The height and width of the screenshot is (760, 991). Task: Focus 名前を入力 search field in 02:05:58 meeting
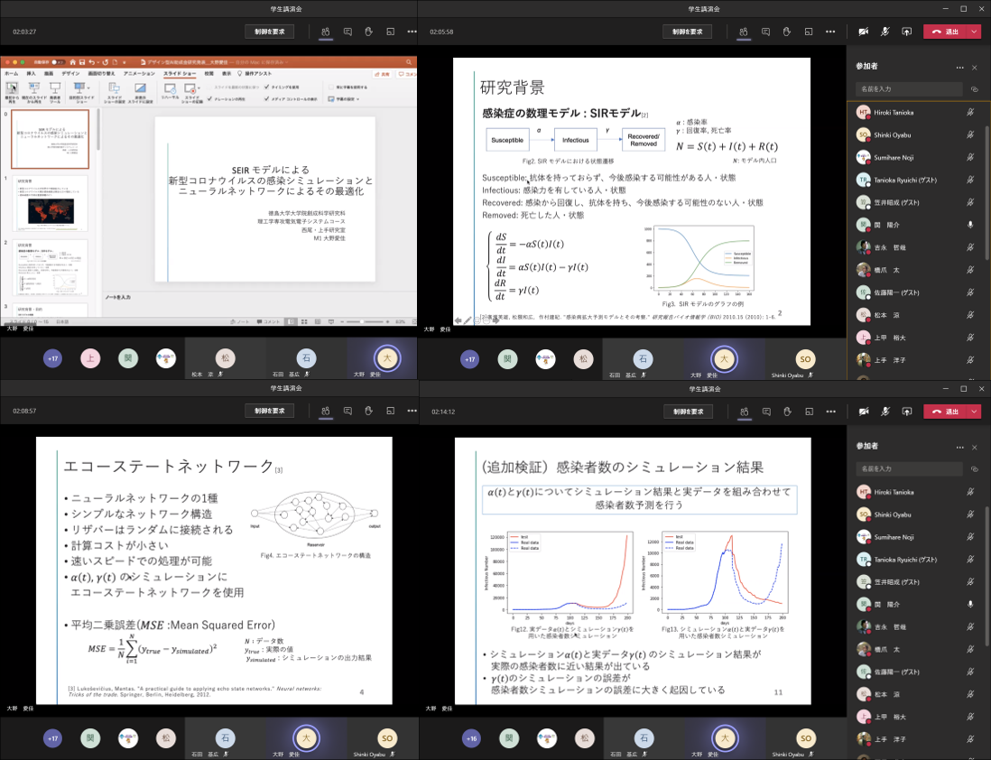[x=909, y=89]
